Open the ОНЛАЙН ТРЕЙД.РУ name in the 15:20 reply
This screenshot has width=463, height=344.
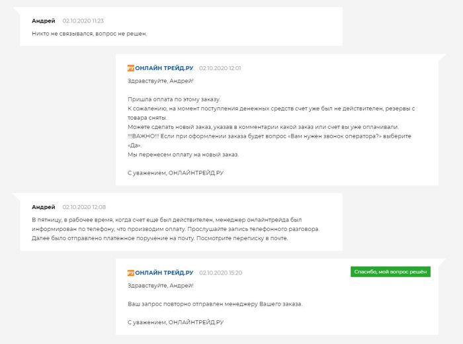tap(164, 272)
